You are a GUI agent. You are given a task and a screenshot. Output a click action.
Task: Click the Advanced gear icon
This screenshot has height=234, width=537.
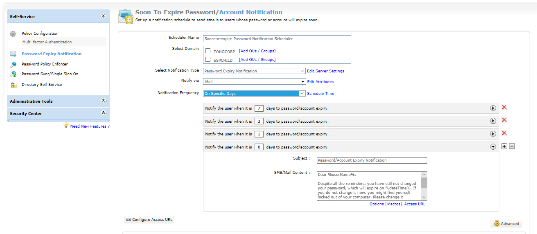click(x=497, y=224)
